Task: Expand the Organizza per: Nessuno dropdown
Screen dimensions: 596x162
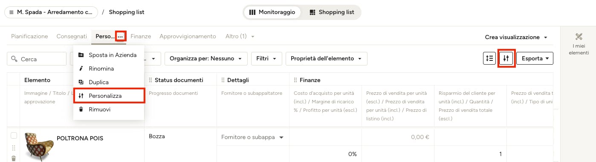Action: [x=206, y=59]
